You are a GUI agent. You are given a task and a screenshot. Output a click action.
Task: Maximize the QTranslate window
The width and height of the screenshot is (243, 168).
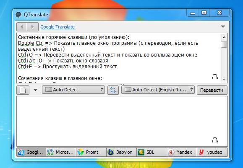204,13
